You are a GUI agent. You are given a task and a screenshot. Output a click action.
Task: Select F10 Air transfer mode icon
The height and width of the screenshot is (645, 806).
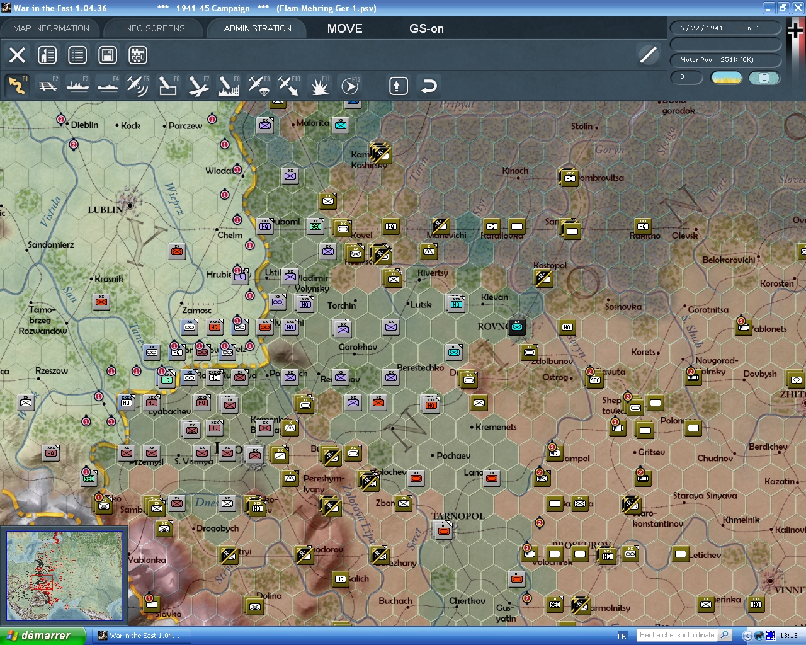tap(289, 86)
